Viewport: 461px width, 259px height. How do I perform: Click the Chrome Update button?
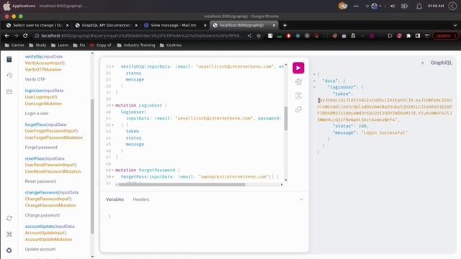pyautogui.click(x=445, y=35)
